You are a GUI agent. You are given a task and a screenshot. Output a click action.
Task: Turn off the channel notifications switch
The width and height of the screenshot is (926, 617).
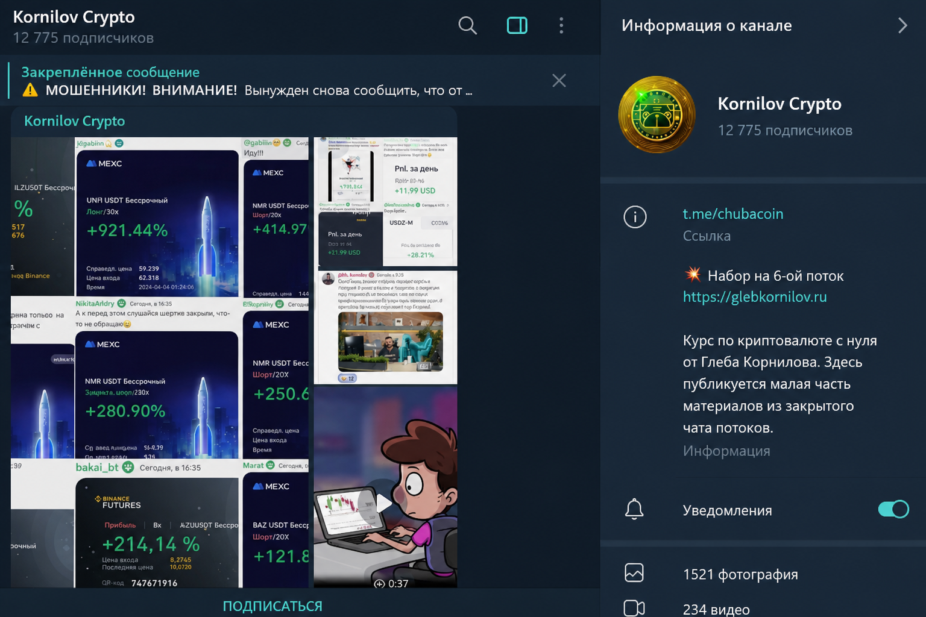[x=893, y=509]
